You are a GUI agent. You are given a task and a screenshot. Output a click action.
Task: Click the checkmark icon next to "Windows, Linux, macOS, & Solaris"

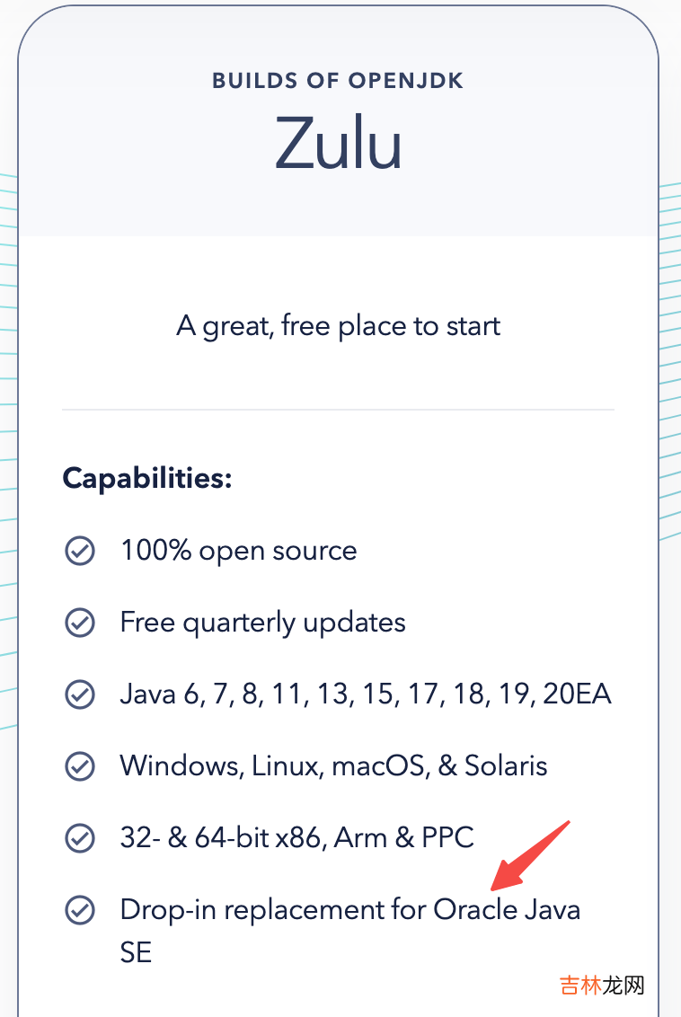click(80, 766)
